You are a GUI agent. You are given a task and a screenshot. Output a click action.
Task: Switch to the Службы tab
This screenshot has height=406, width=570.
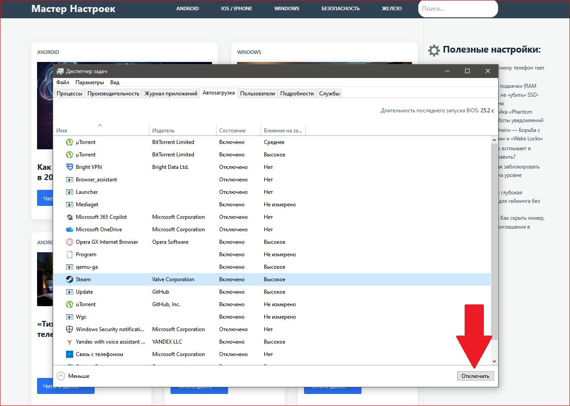coord(329,94)
